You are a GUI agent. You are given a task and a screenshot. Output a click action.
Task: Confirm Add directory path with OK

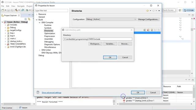pos(110,57)
